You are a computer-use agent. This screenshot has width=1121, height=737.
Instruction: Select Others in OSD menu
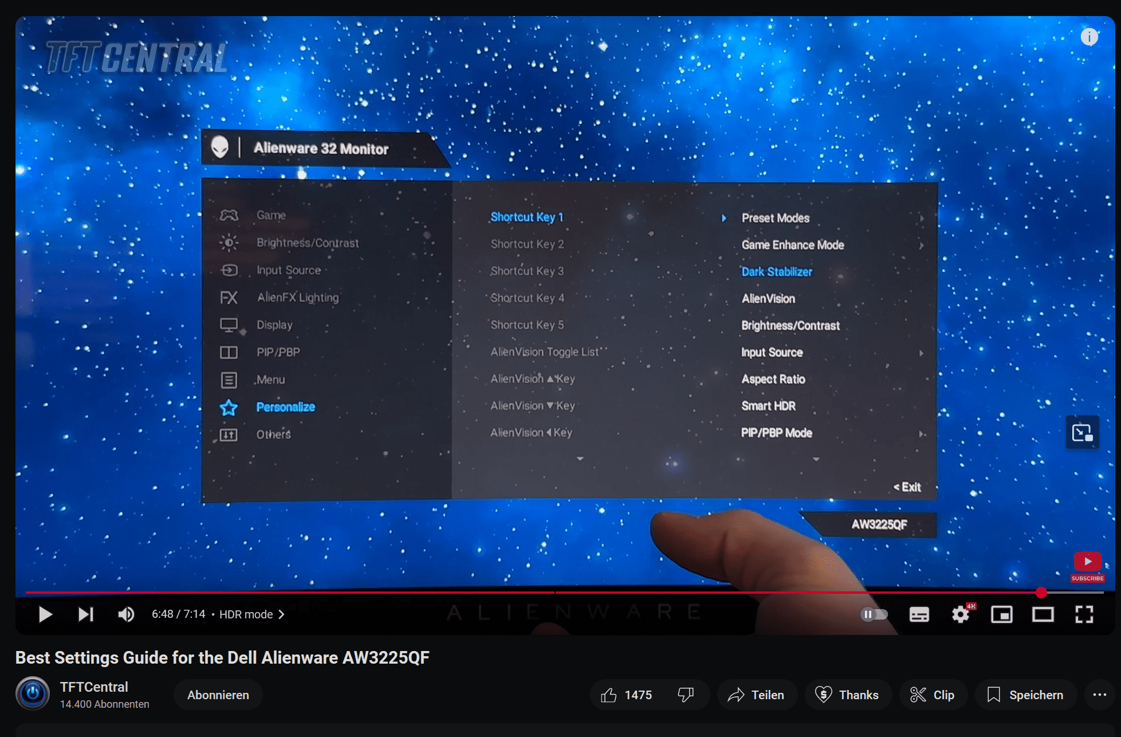coord(273,434)
